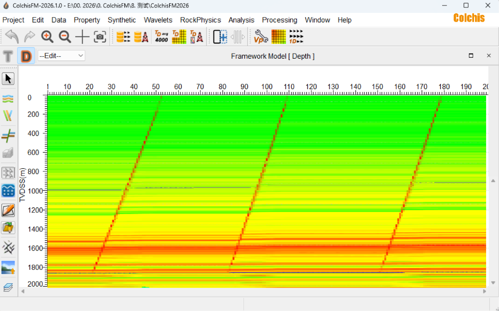
Task: Click the vertical scrollbar up arrow
Action: coord(493,181)
